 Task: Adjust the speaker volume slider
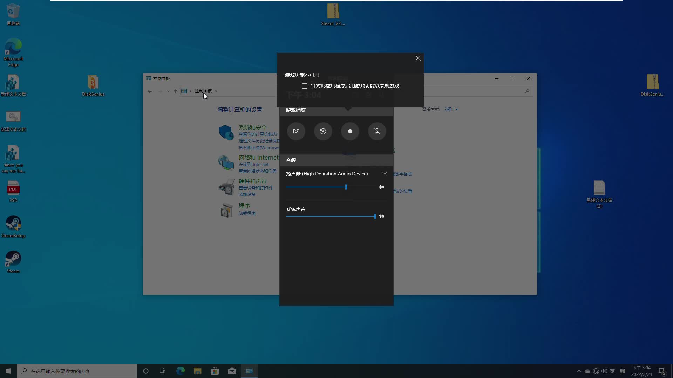pyautogui.click(x=346, y=187)
